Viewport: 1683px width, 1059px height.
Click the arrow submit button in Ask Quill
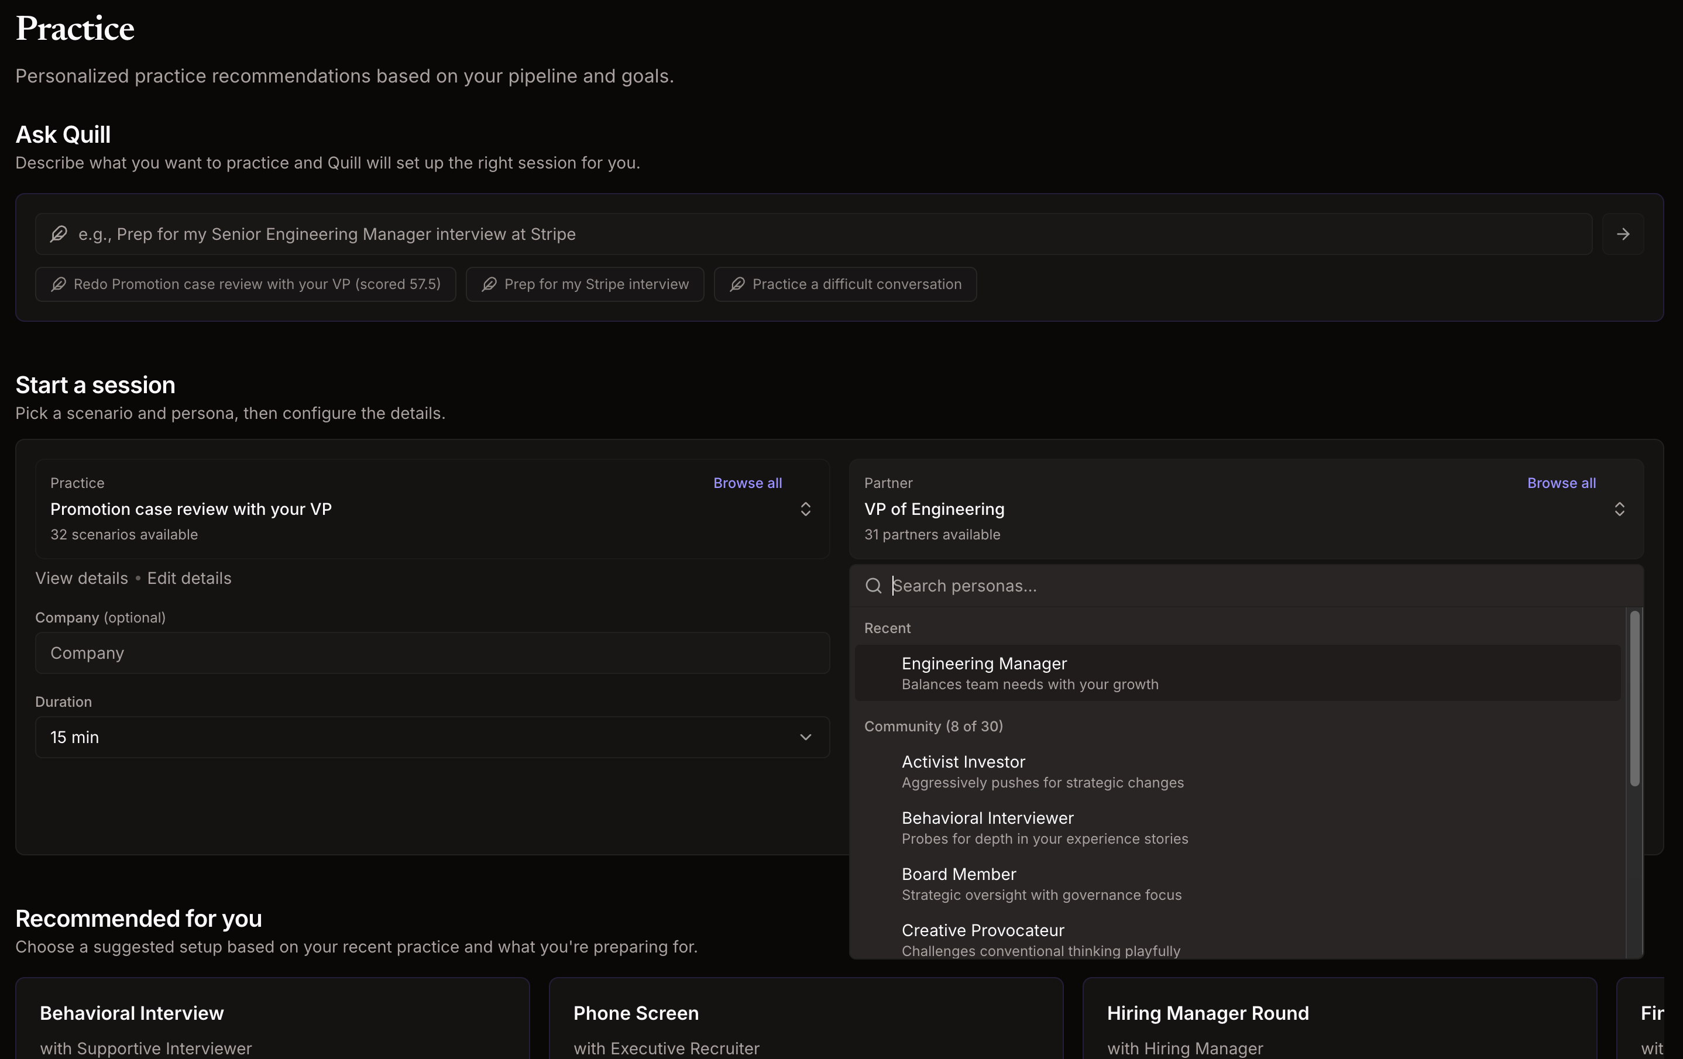[x=1622, y=234]
